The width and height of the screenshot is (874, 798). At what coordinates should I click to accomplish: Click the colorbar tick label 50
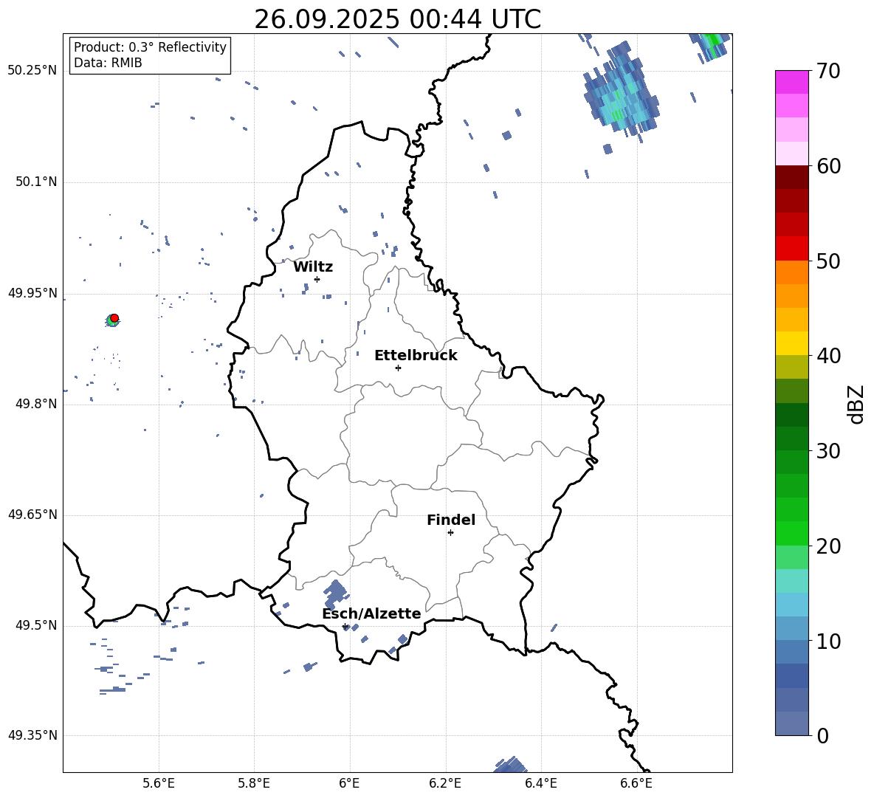(x=828, y=261)
